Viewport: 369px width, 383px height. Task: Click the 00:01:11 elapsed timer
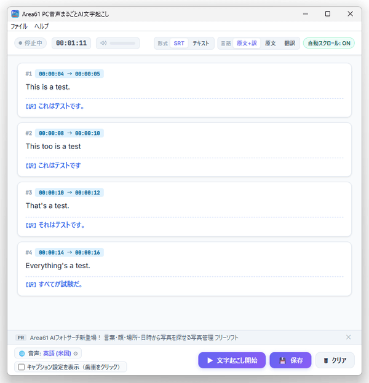click(x=71, y=43)
